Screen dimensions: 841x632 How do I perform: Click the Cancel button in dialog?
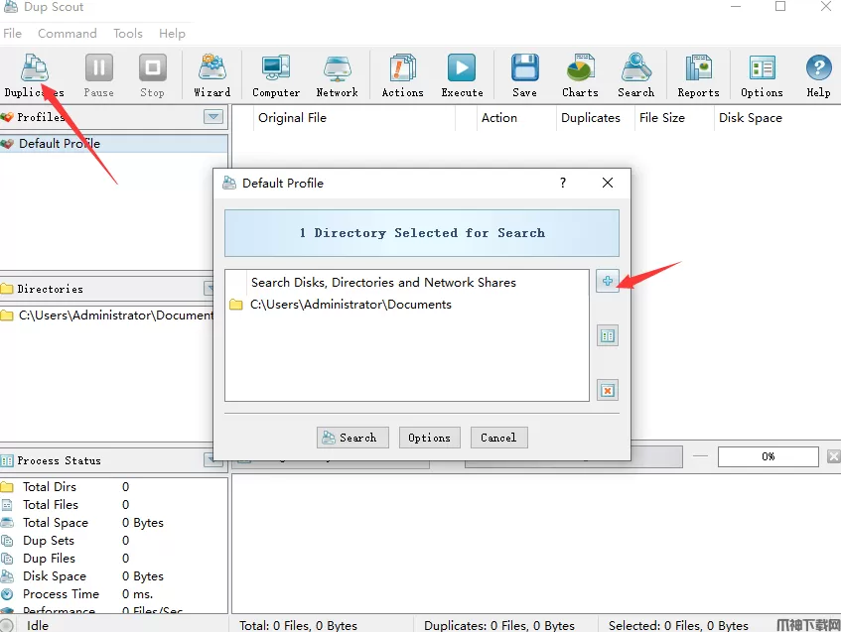coord(498,438)
